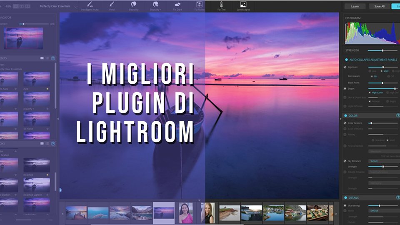Viewport: 400px width, 225px height.
Task: Toggle the Color Restore checkbox
Action: pyautogui.click(x=345, y=123)
